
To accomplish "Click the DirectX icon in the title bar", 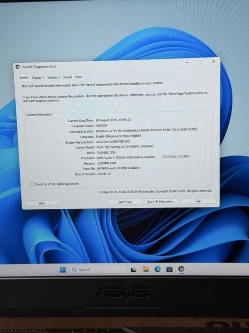I will pos(18,67).
